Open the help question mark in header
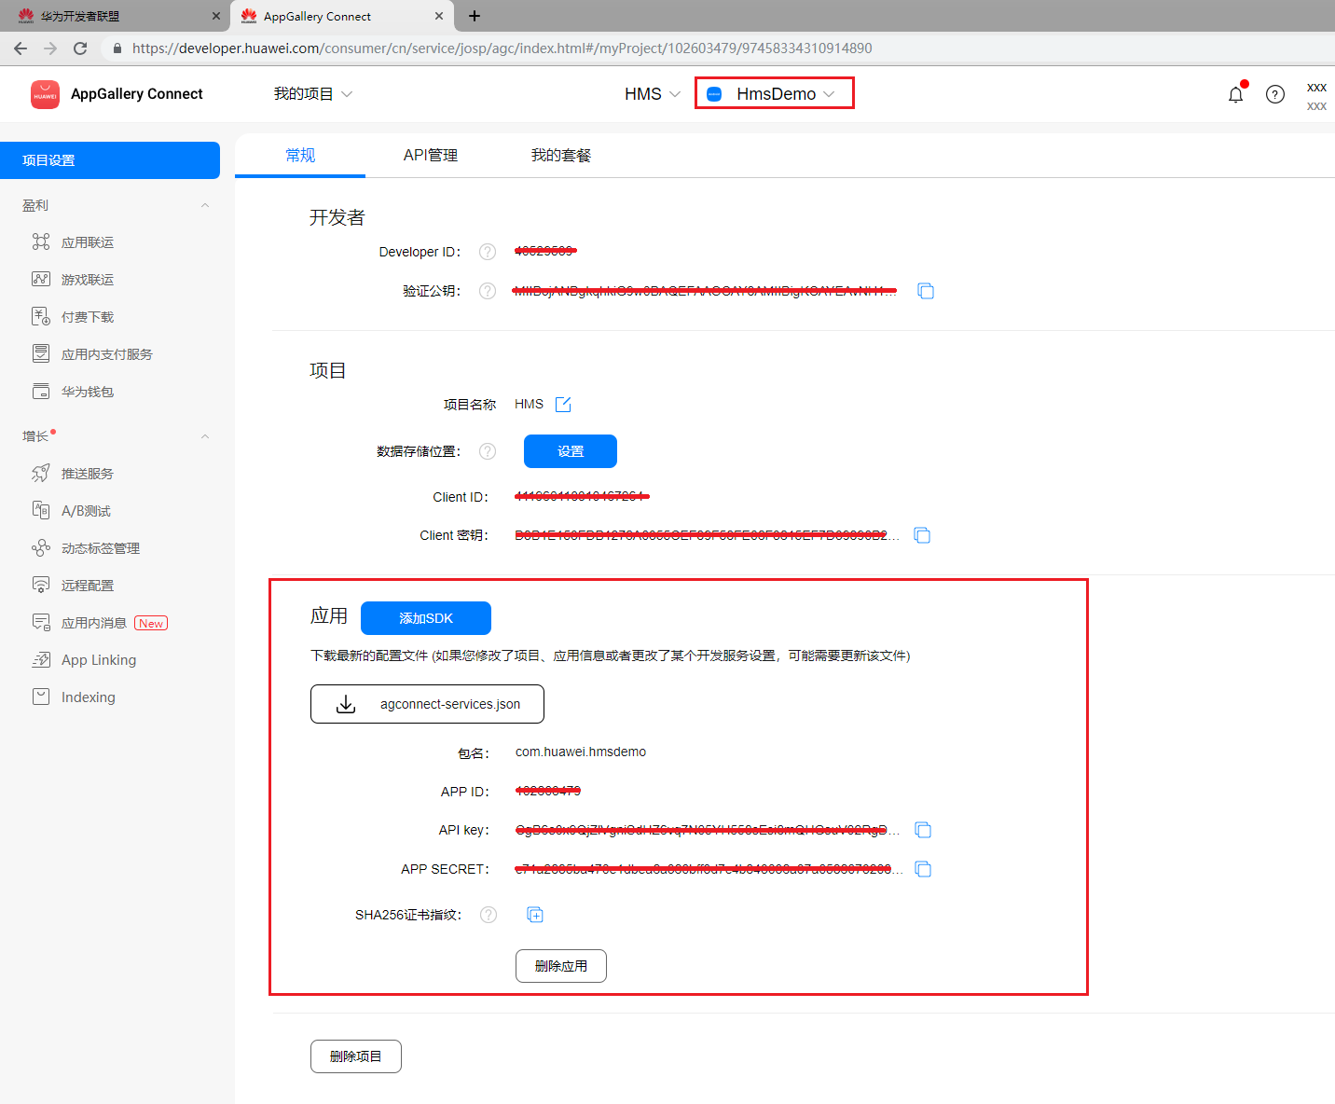 click(1275, 94)
